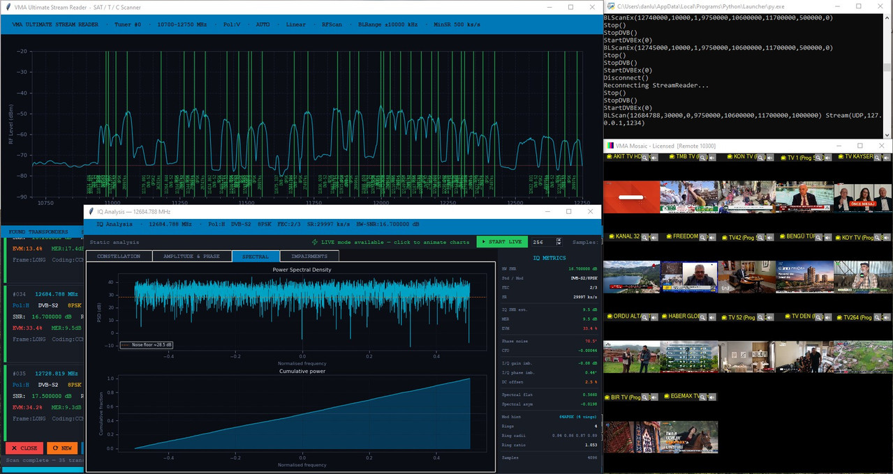
Task: Increase the 256 samples spinner value
Action: pyautogui.click(x=558, y=240)
